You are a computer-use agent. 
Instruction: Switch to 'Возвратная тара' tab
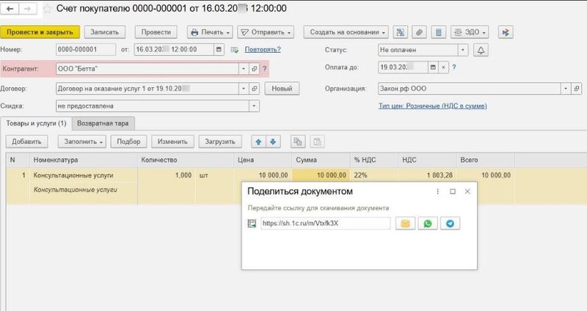(103, 123)
